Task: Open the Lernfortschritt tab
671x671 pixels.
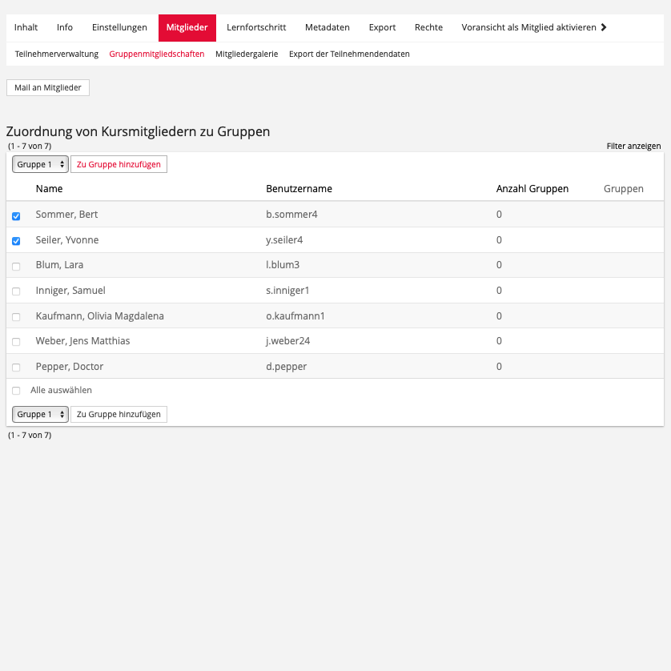Action: (x=256, y=27)
